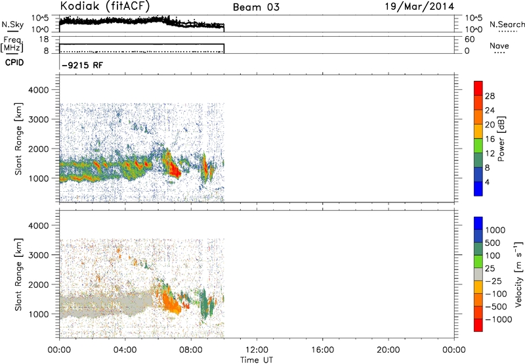Click the "Power [dB]" colorbar title
This screenshot has height=364, width=525.
501,139
